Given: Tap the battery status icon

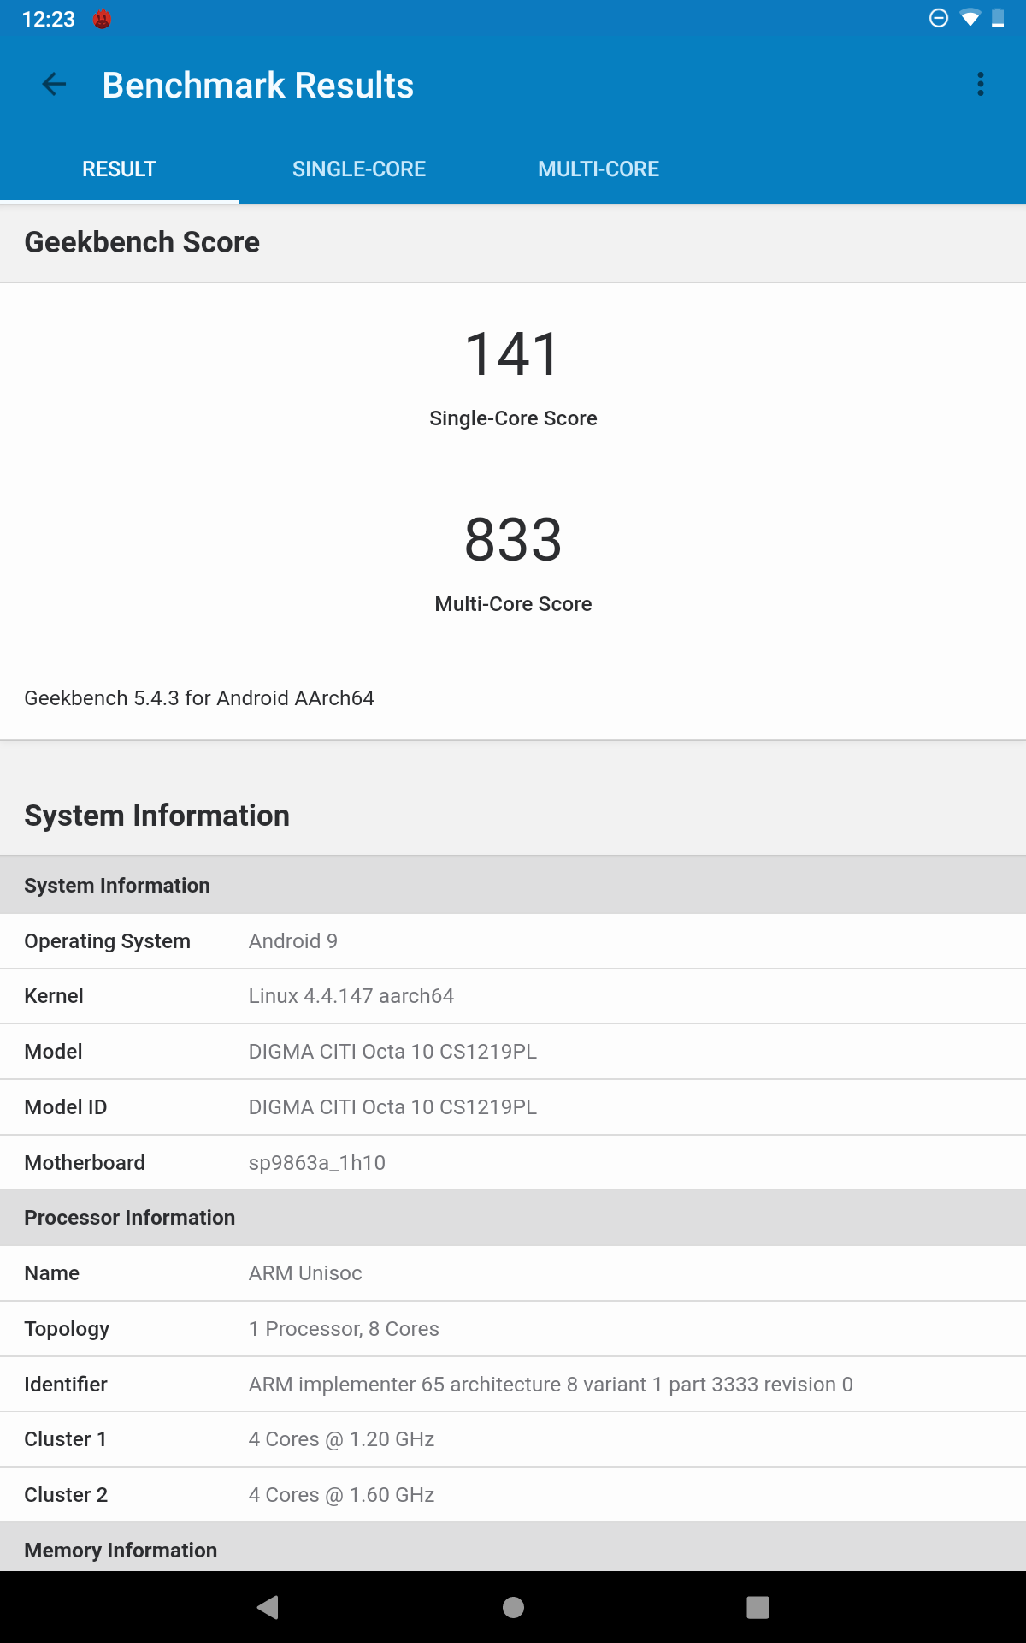Looking at the screenshot, I should coord(998,18).
